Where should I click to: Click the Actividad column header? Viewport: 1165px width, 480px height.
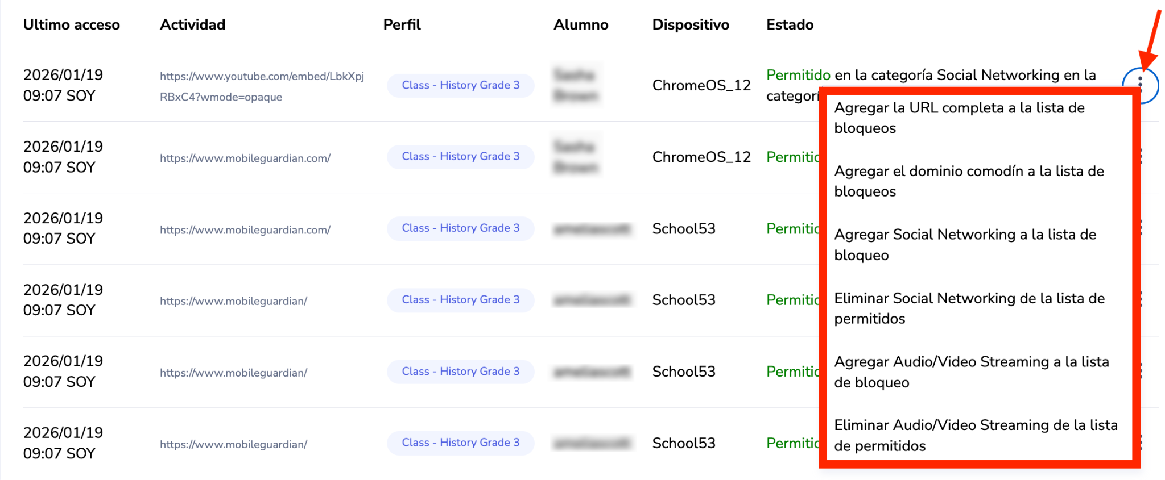click(192, 24)
